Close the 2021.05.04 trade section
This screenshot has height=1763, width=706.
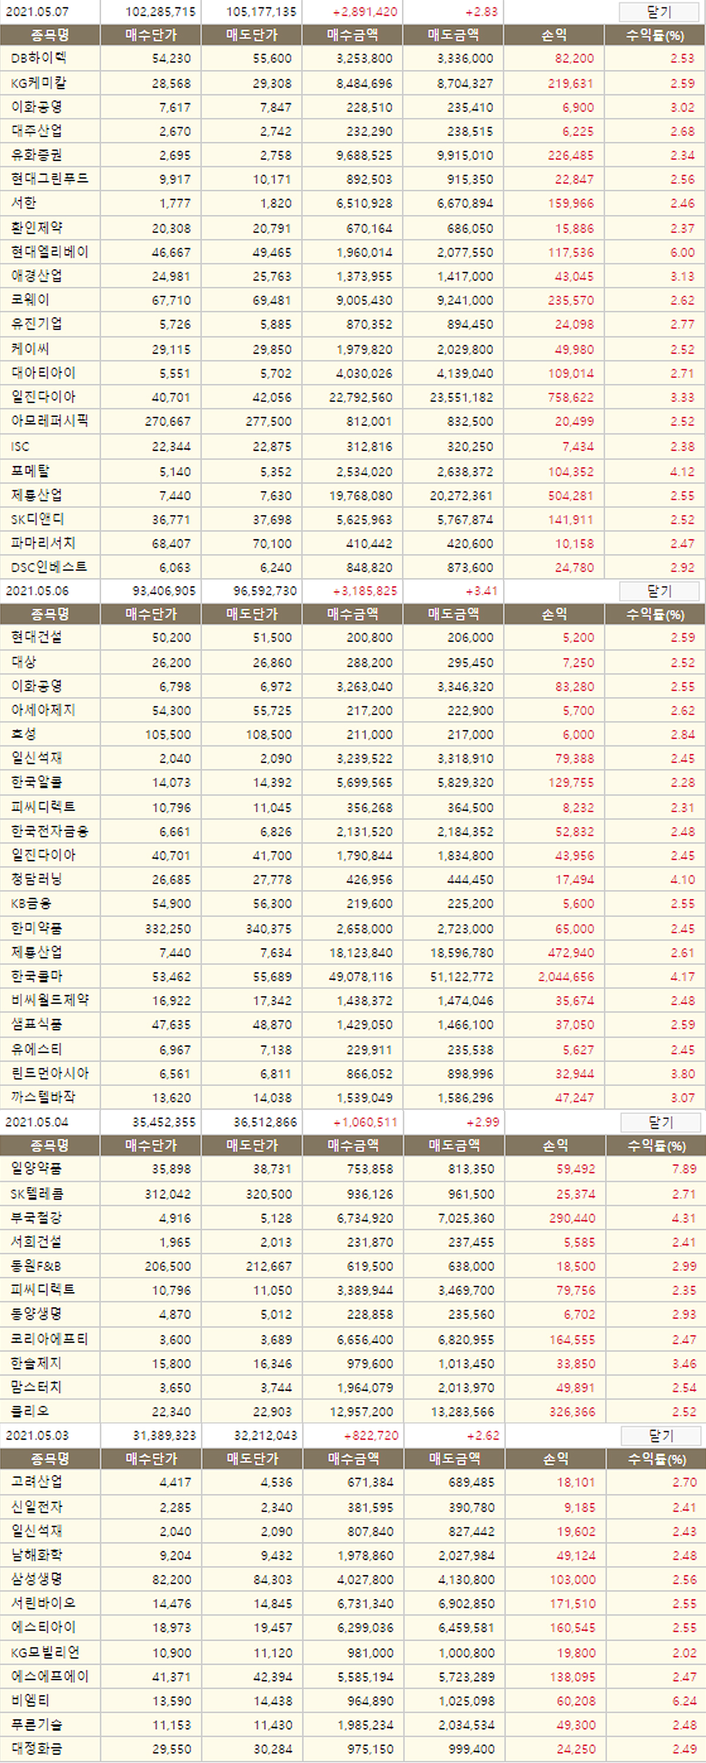click(660, 1122)
